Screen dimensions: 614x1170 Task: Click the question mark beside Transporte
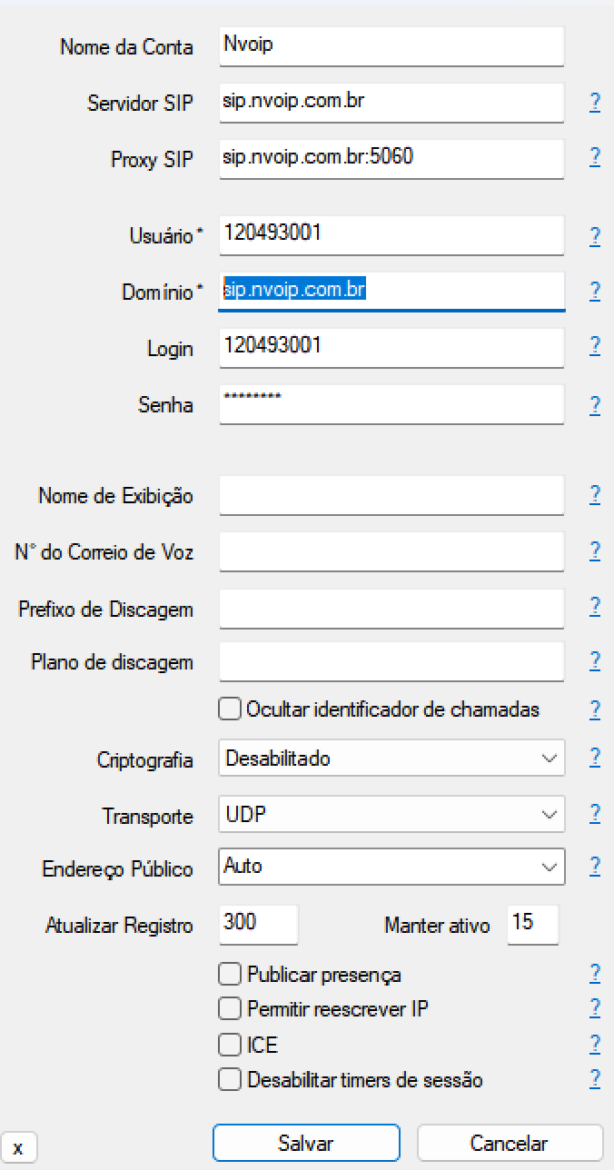tap(595, 813)
